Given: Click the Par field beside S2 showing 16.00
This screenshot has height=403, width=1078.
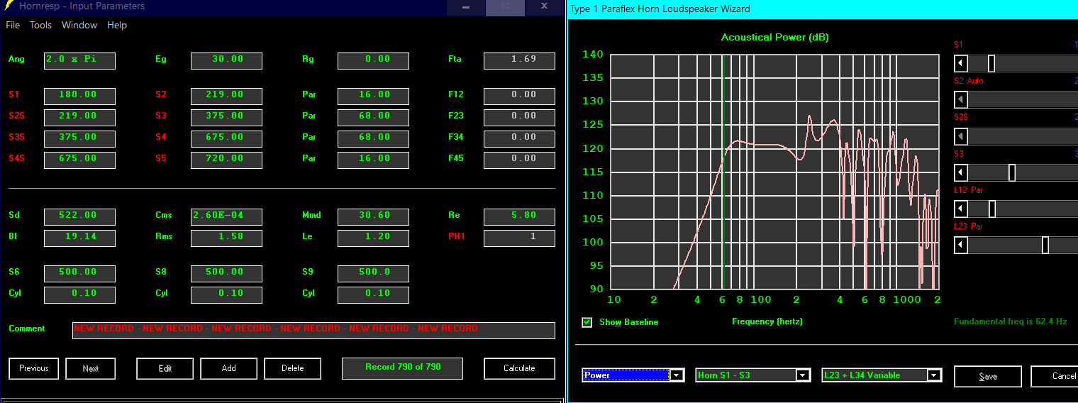Looking at the screenshot, I should click(373, 96).
